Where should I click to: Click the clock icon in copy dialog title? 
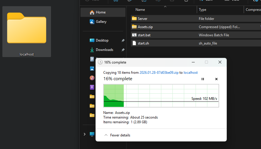coord(100,62)
